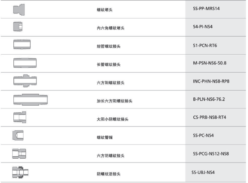
Task: Click the extended hex nipple icon
Action: (31, 99)
